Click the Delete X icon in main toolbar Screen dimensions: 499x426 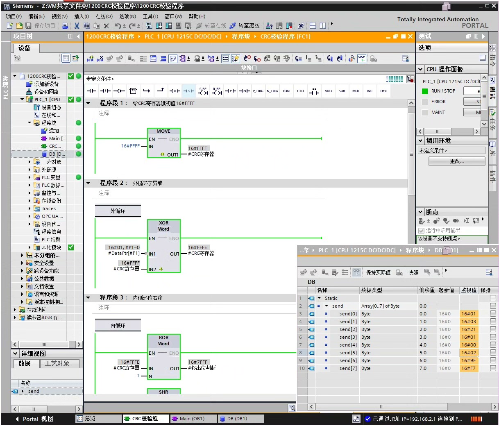point(107,25)
